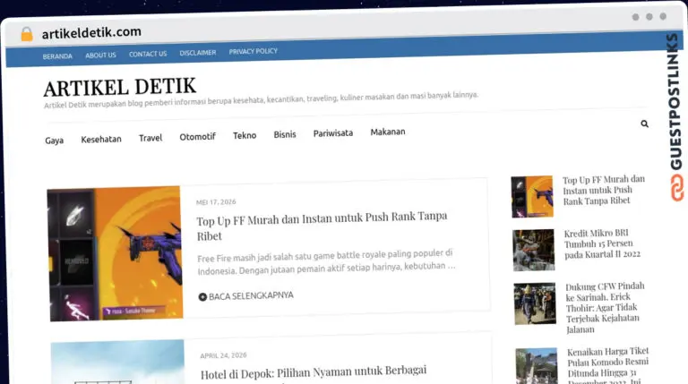Open the Privacy Policy page
Screen dimensions: 688x384
[254, 51]
